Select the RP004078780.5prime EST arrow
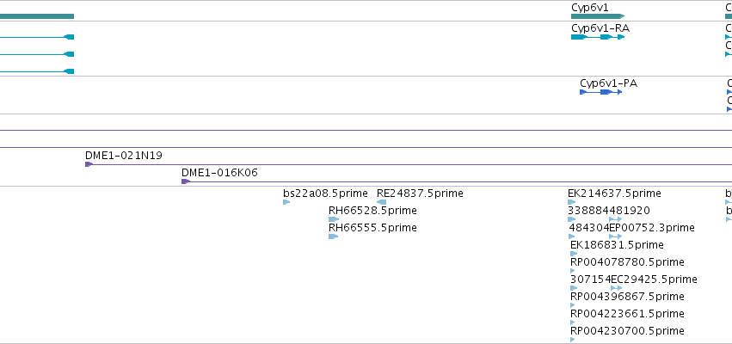This screenshot has width=732, height=344. click(x=573, y=271)
